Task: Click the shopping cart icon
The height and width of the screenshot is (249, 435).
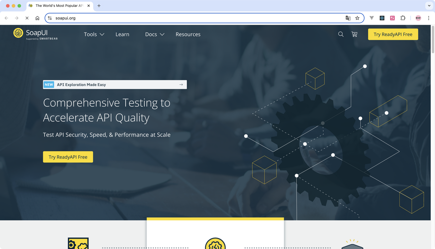Action: pos(354,34)
